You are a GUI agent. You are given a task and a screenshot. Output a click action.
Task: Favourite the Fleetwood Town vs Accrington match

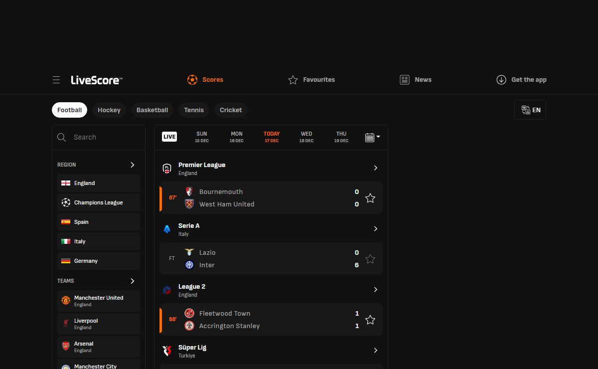[370, 320]
